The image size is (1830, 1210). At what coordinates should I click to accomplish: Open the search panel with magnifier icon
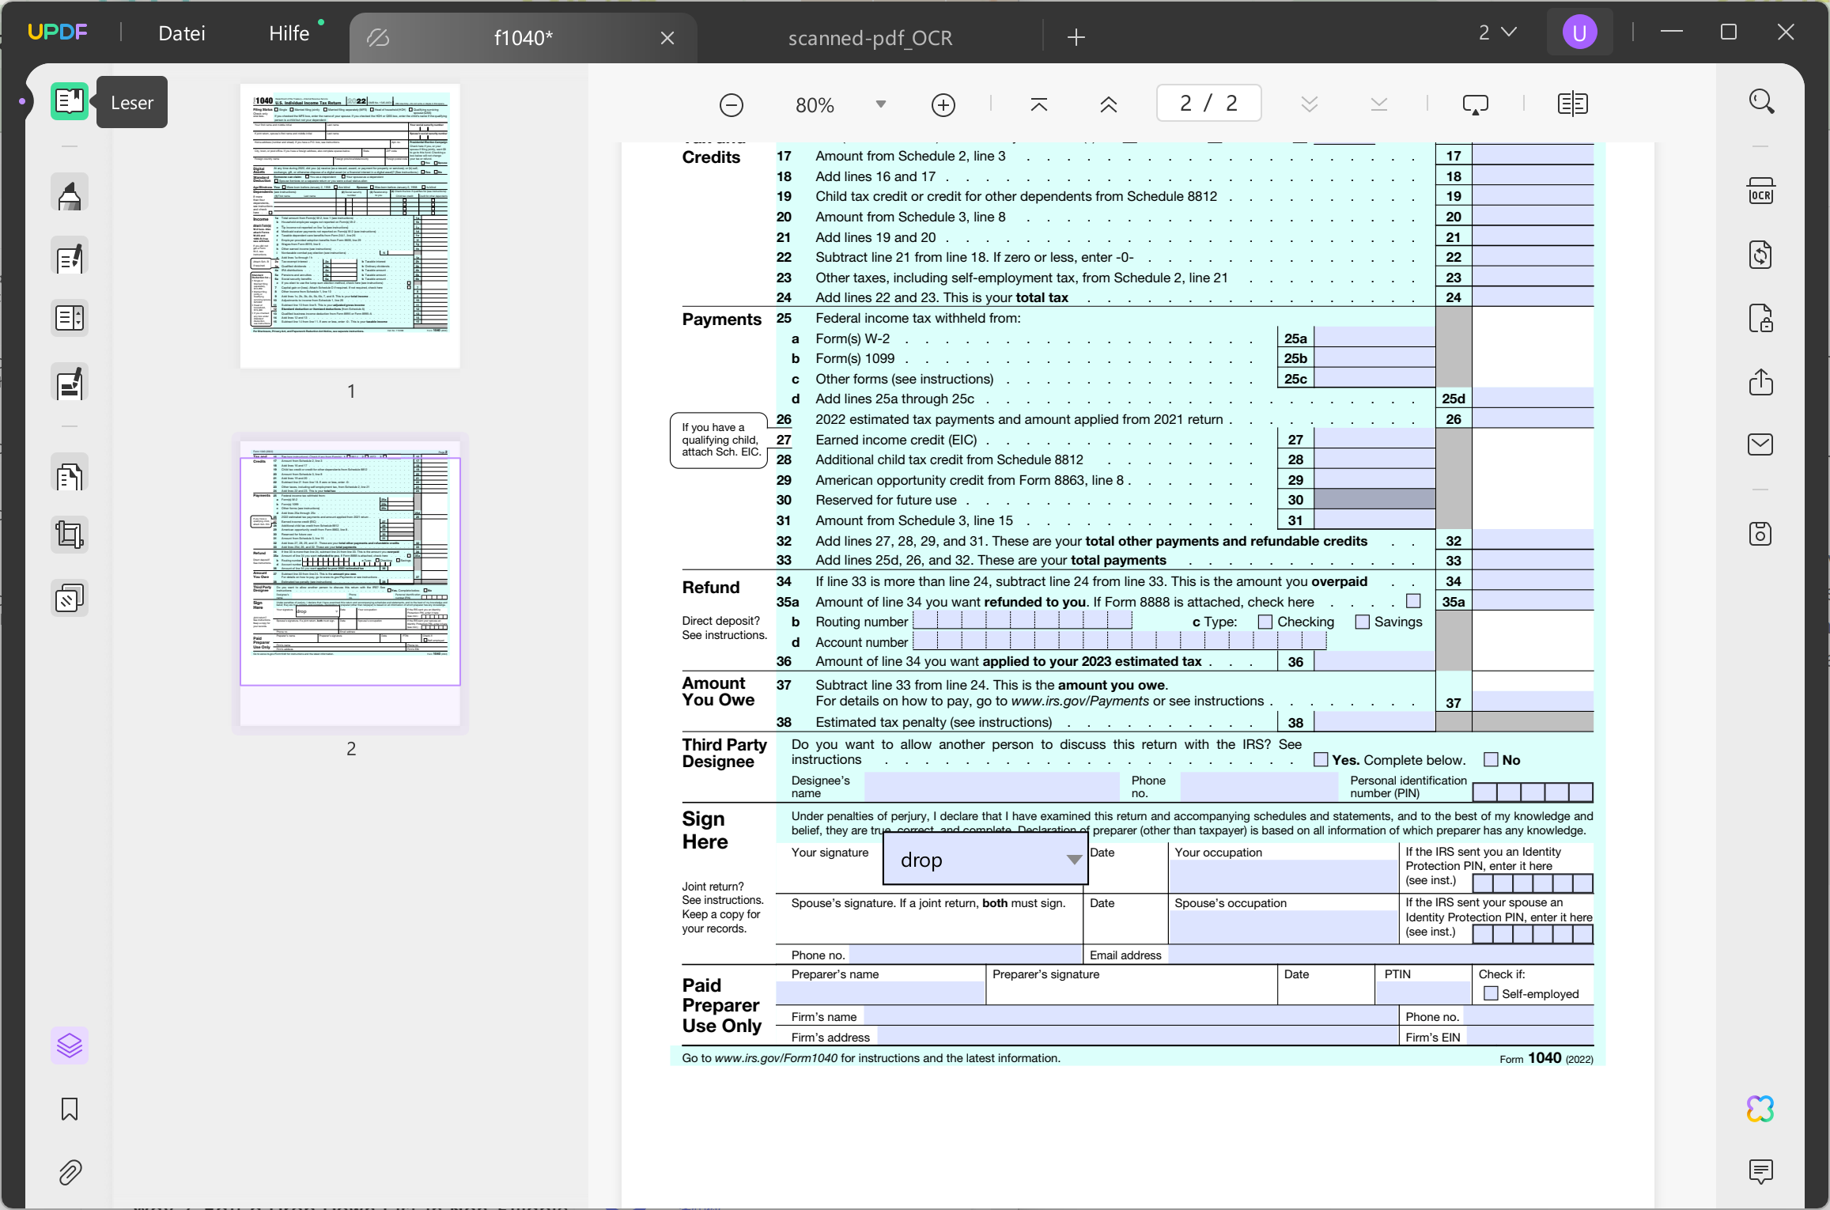1761,101
